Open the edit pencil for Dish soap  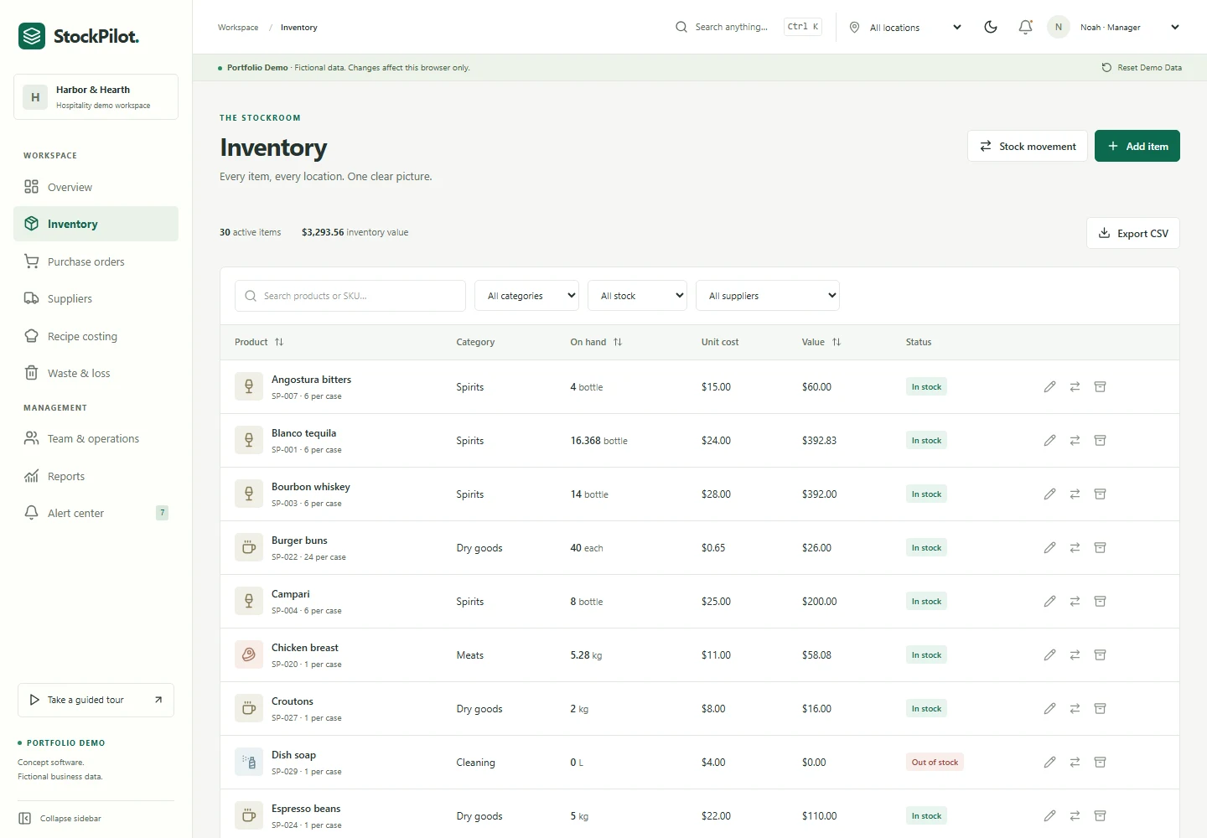1049,763
